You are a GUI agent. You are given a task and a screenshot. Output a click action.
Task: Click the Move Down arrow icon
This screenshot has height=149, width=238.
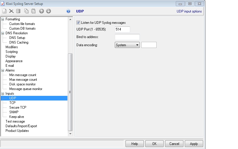click(49, 11)
